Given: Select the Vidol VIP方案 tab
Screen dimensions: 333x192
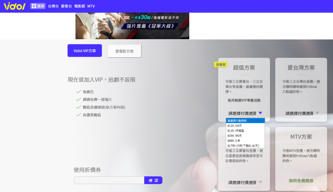Looking at the screenshot, I should pyautogui.click(x=85, y=51).
